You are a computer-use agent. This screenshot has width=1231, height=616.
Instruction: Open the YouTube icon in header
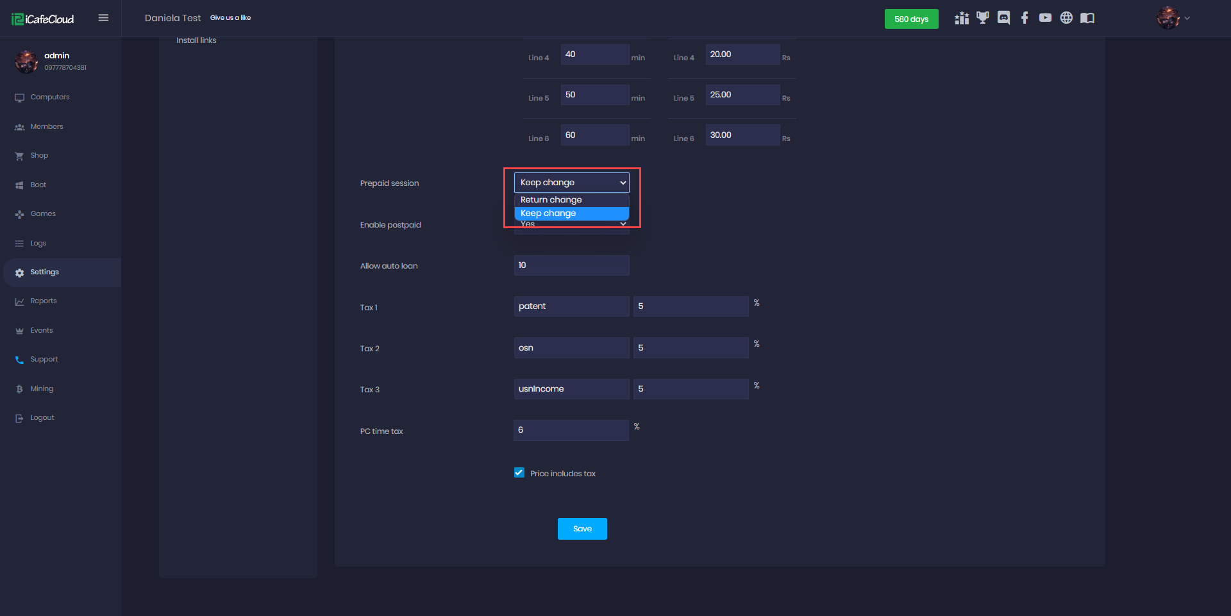click(x=1045, y=18)
